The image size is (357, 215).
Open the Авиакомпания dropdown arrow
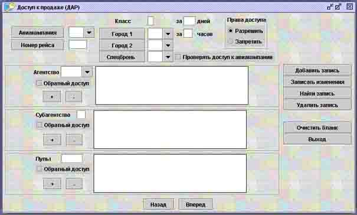(x=89, y=33)
